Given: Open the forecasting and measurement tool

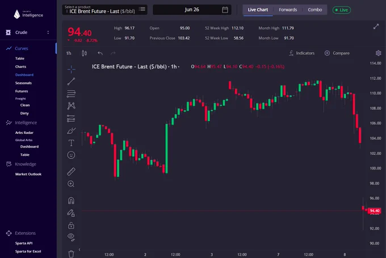Looking at the screenshot, I should tap(71, 119).
